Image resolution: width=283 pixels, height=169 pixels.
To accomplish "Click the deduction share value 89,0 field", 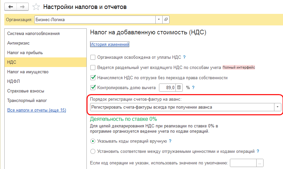I will pos(167,87).
